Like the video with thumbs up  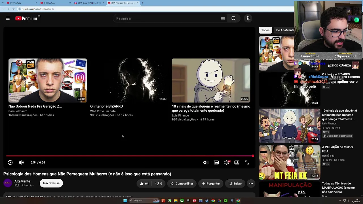144,184
